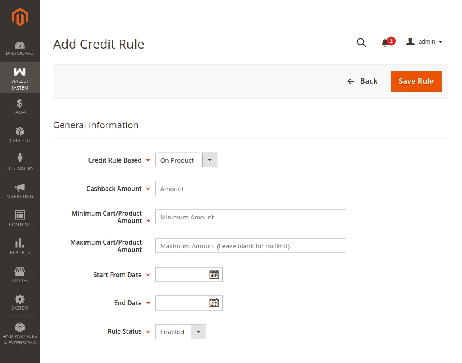Open Find Partners & Extensions
The width and height of the screenshot is (462, 363).
tap(20, 334)
